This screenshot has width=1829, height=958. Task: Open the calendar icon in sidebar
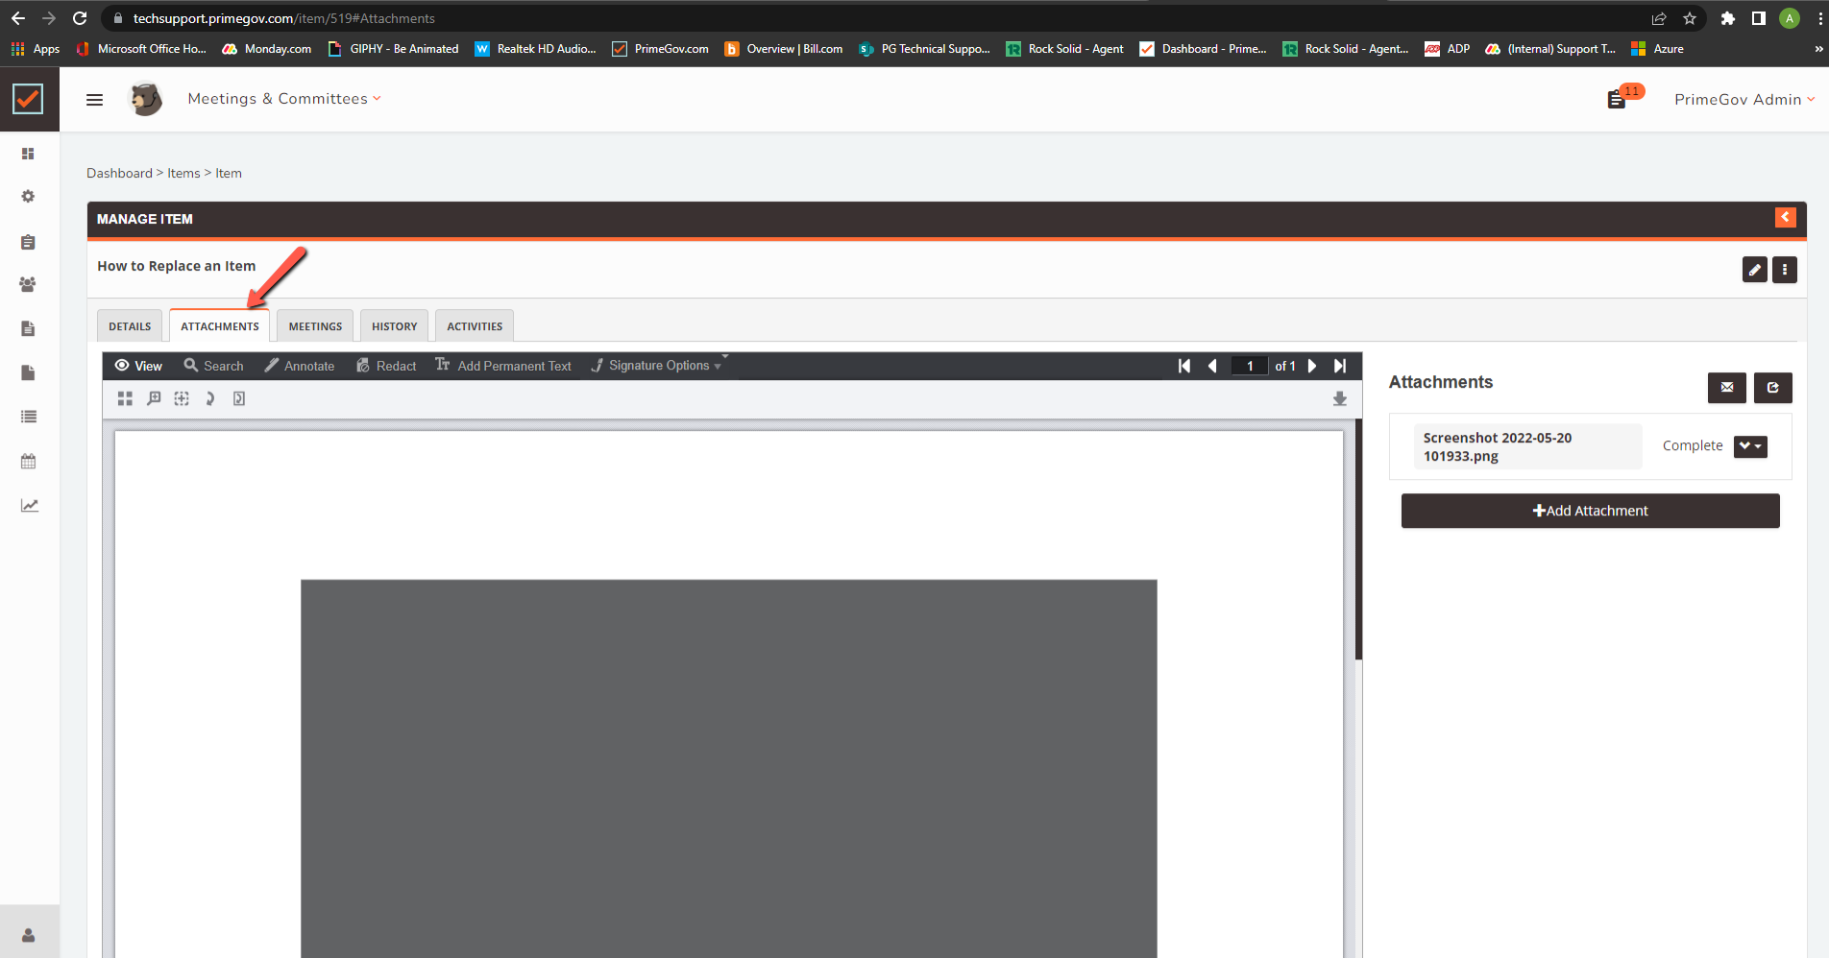click(x=28, y=462)
